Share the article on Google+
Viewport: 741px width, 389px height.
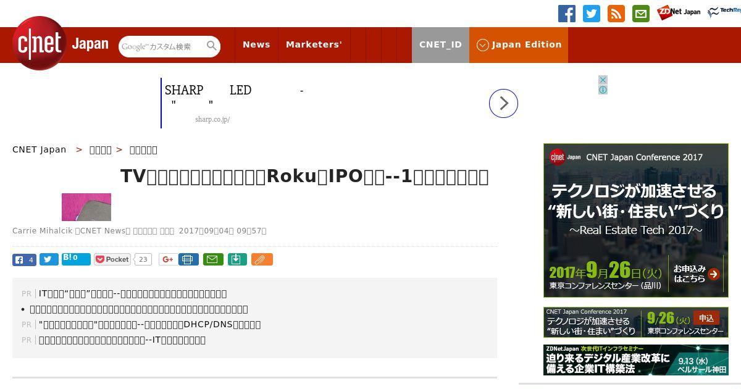point(167,259)
